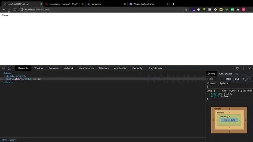Open the Memory tab
The width and height of the screenshot is (253, 142).
(104, 68)
